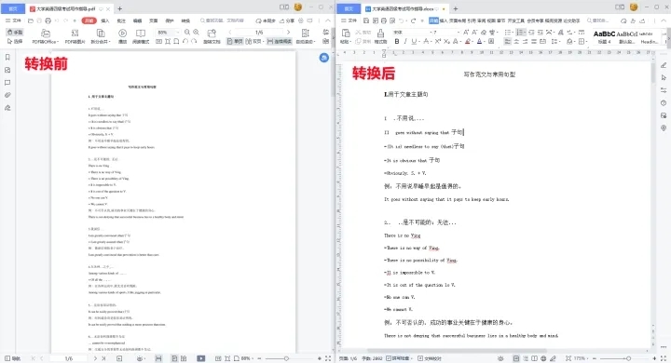The height and width of the screenshot is (363, 671).
Task: Toggle page layout view in Word status bar
Action: [516, 358]
